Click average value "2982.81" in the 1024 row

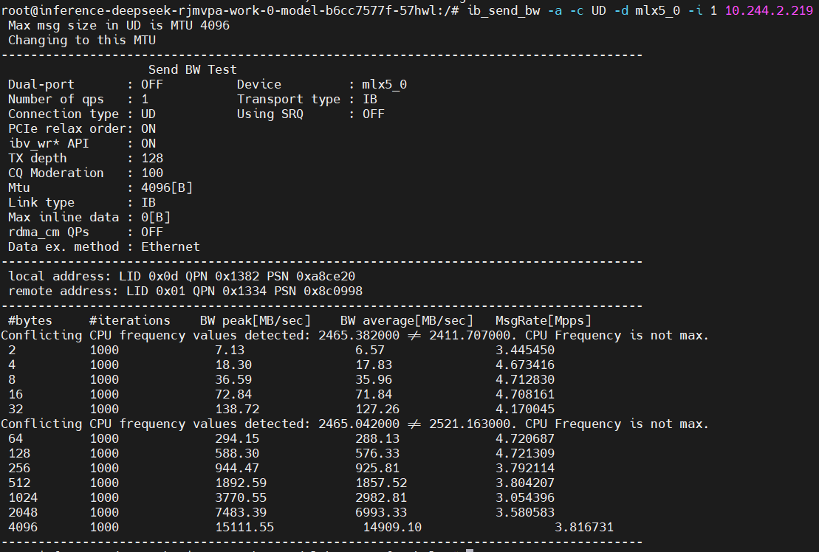coord(381,497)
